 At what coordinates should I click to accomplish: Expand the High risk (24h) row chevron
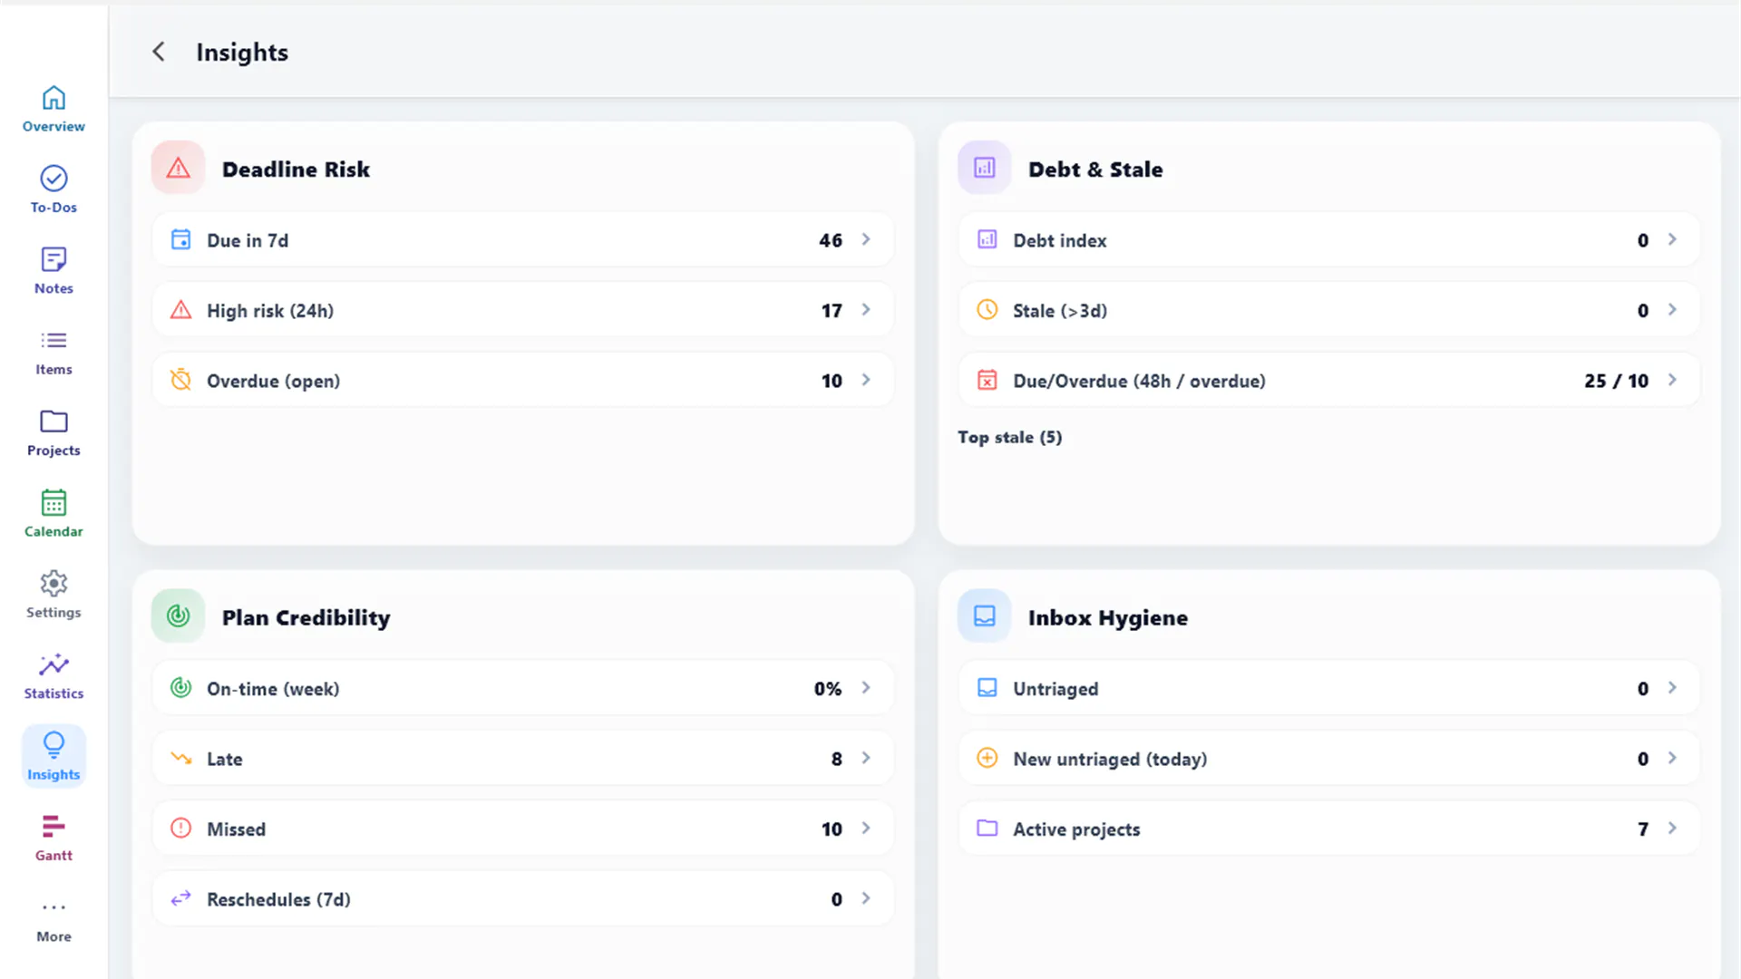pos(866,310)
